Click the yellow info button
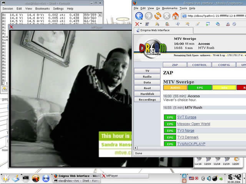This screenshot has height=184, width=246. point(224,87)
